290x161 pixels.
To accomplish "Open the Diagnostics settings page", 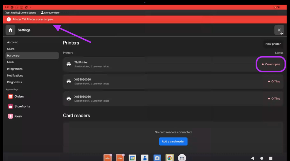I will [14, 82].
